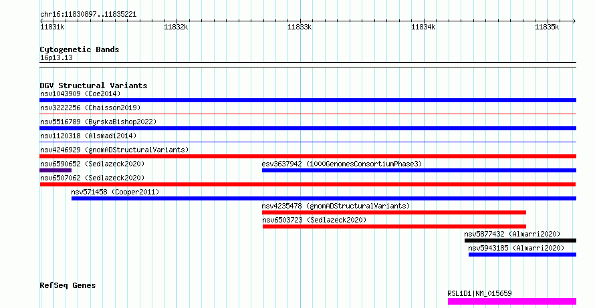This screenshot has width=595, height=308.
Task: Select the black nsv5877432 variant bar
Action: (520, 241)
